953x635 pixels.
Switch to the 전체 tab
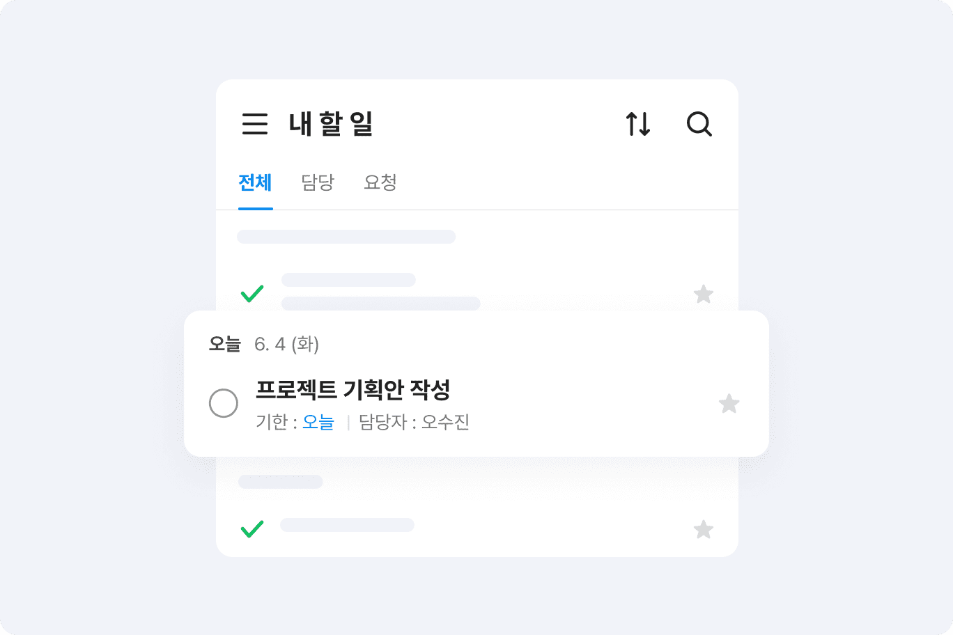click(255, 182)
